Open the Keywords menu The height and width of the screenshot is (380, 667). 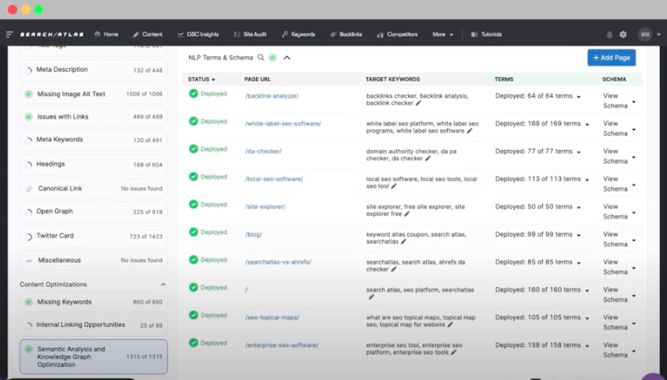(299, 34)
